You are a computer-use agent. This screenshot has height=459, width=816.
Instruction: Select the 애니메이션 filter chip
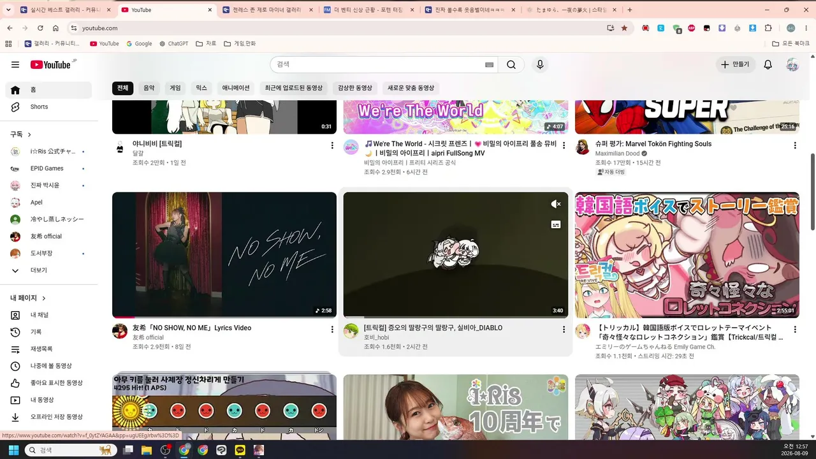coord(236,88)
